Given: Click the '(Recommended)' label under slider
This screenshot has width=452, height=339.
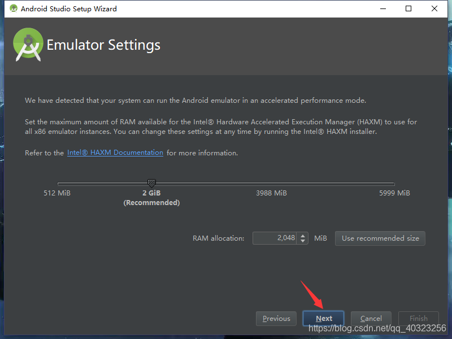Looking at the screenshot, I should point(151,203).
